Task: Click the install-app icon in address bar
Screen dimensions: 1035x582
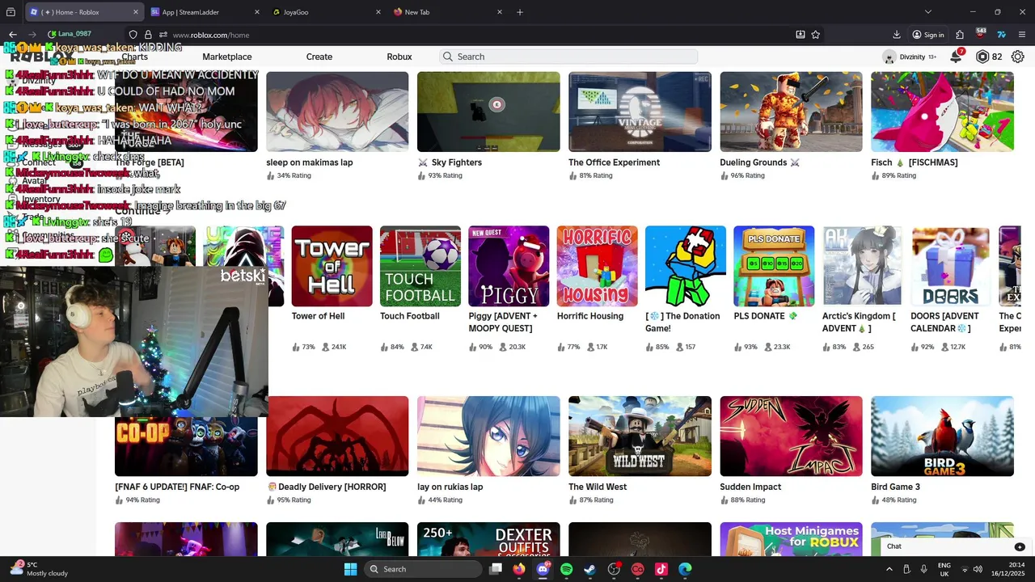Action: (800, 35)
